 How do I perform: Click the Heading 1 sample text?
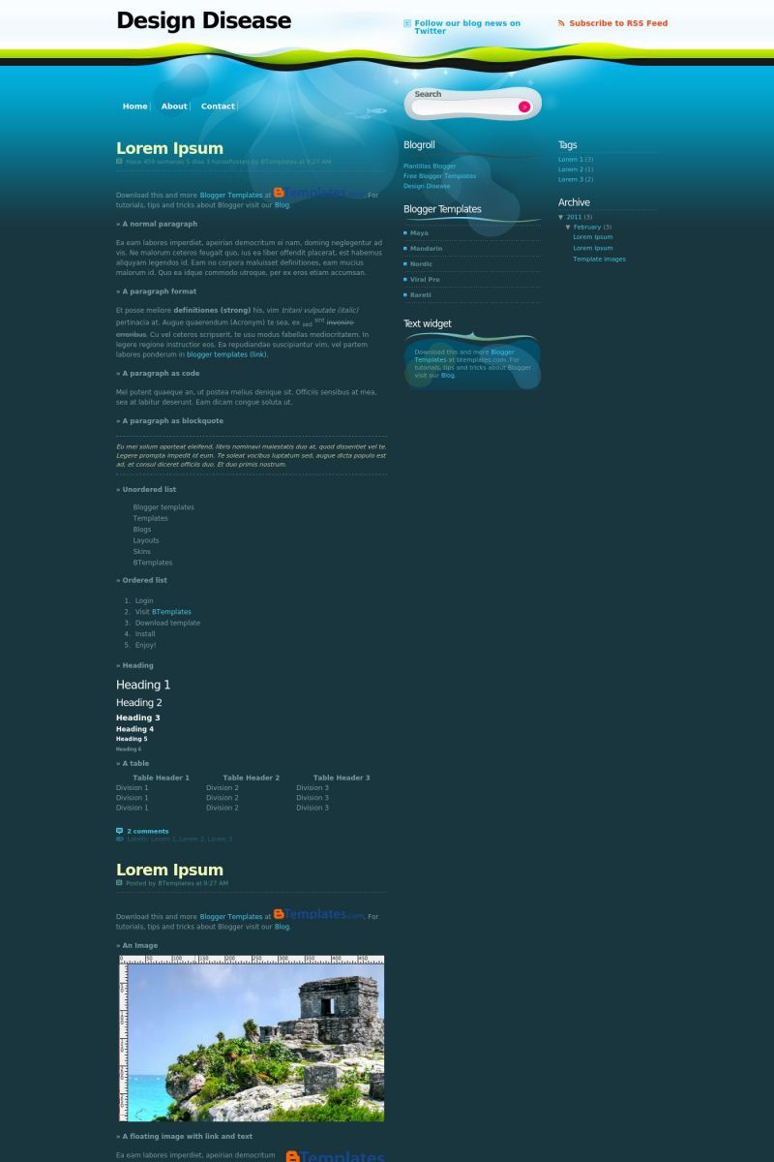pos(143,685)
